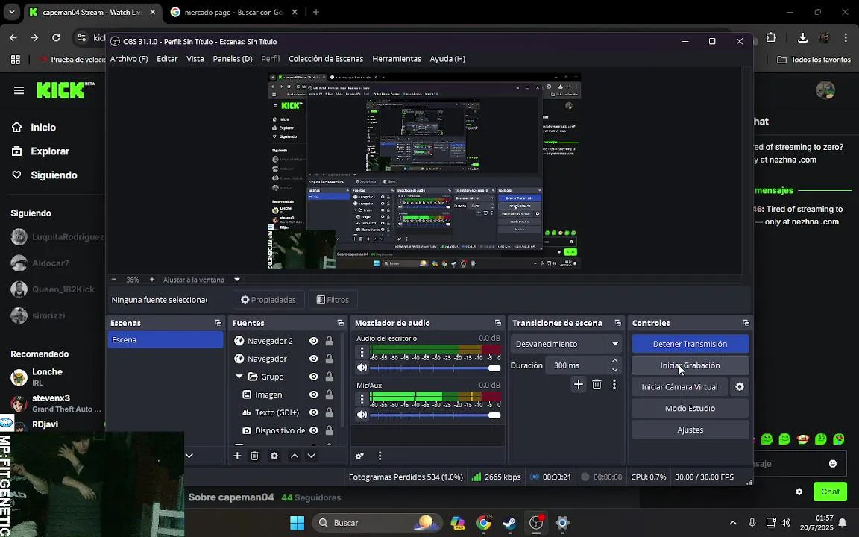The height and width of the screenshot is (537, 859).
Task: Open Chrome tab search dropdown
Action: tap(11, 12)
